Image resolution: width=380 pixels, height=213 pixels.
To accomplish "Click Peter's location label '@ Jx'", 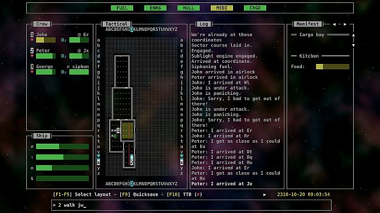I will tap(83, 51).
